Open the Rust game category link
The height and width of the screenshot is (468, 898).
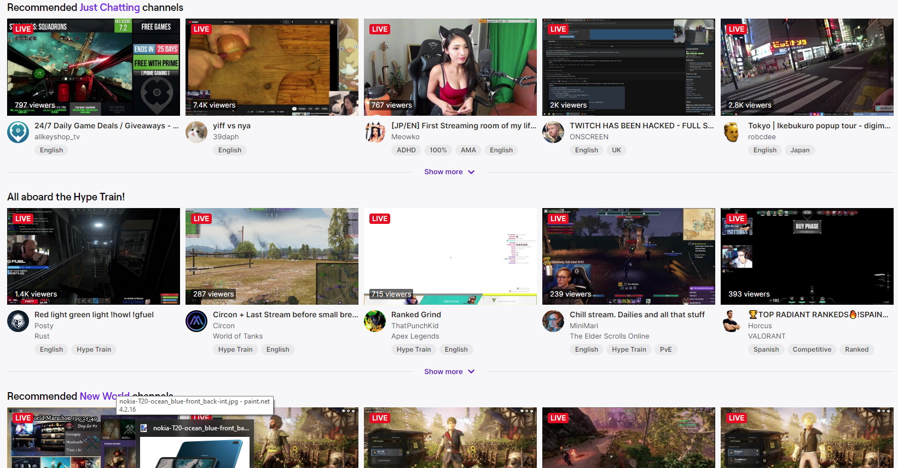click(42, 336)
